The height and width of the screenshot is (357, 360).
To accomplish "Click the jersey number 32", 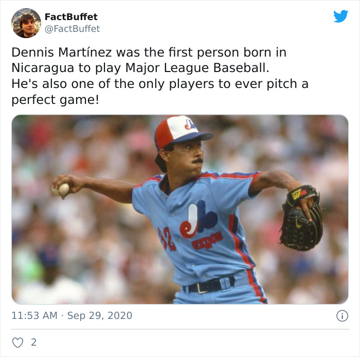I will pyautogui.click(x=167, y=239).
